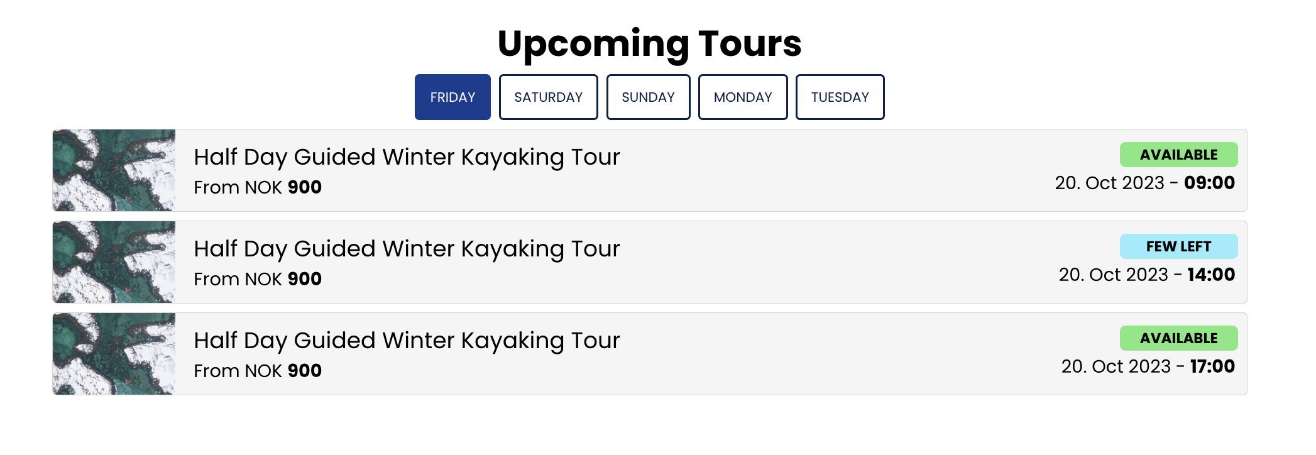Open the 09:00 kayaking tour thumbnail
The image size is (1316, 455).
(x=114, y=170)
